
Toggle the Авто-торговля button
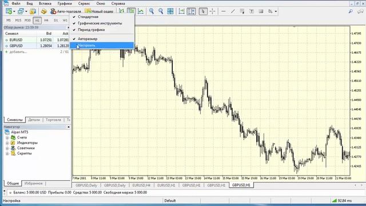(x=66, y=11)
